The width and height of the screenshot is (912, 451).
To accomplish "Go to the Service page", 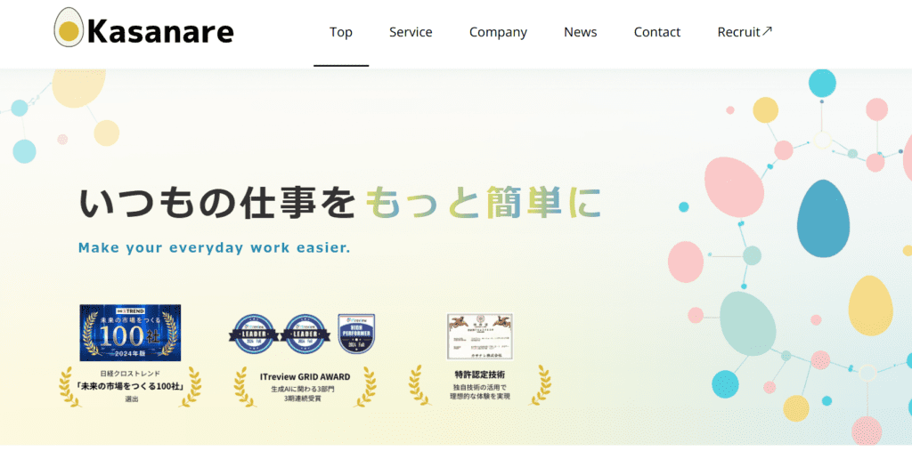I will click(411, 32).
